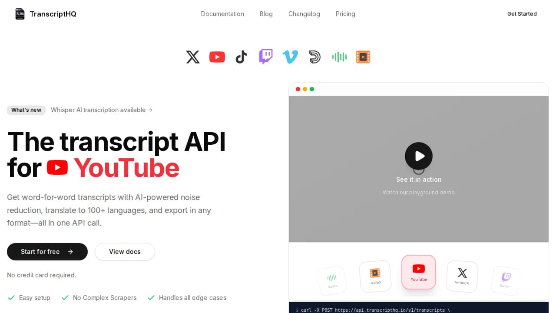The width and height of the screenshot is (556, 313).
Task: Open the Documentation page
Action: coord(222,14)
